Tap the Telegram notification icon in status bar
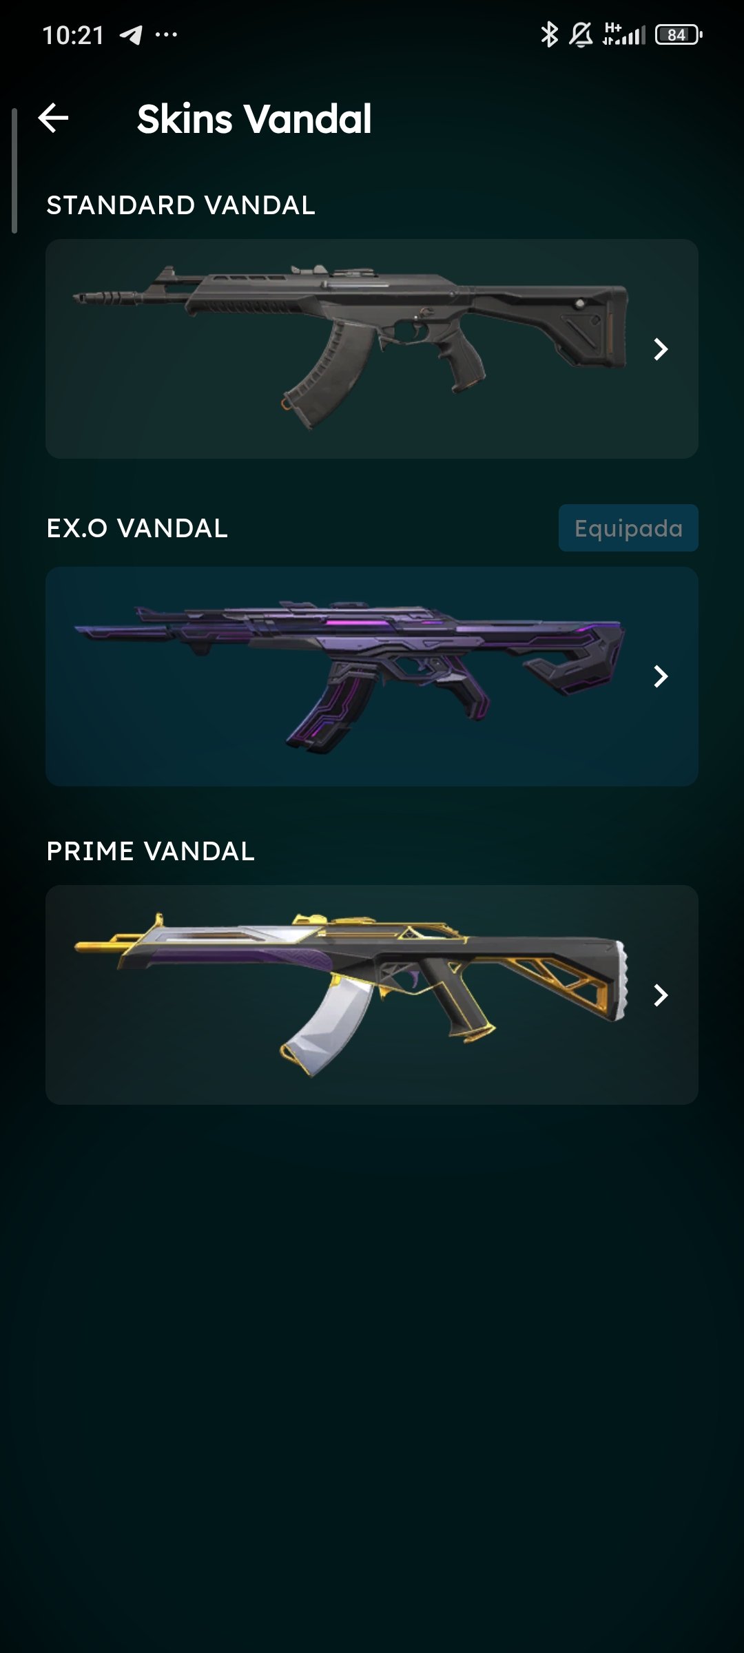This screenshot has height=1653, width=744. point(131,34)
